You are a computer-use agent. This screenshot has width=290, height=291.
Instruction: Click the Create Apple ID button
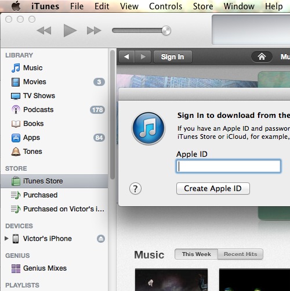point(213,188)
